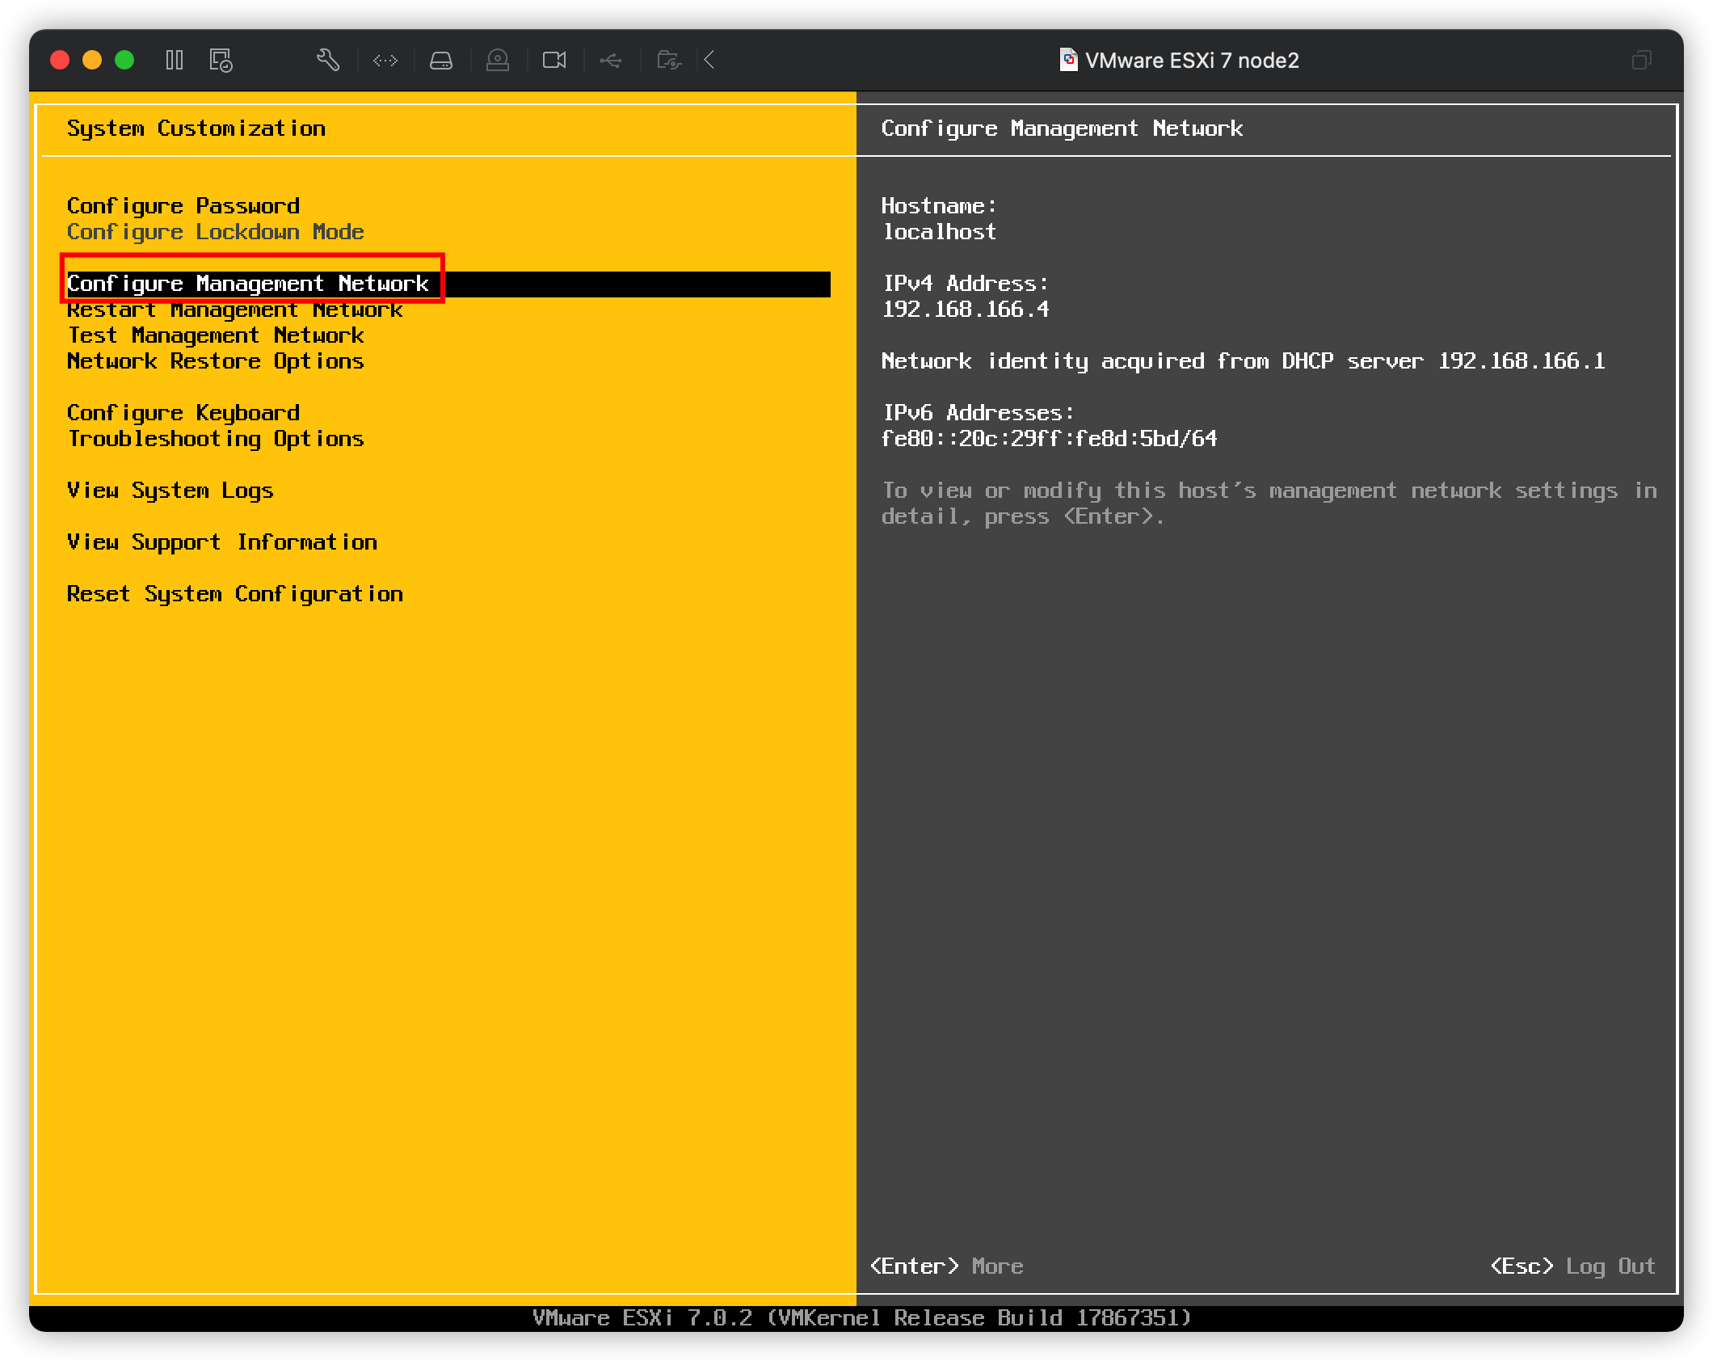
Task: Select Configure Password
Action: coord(183,205)
